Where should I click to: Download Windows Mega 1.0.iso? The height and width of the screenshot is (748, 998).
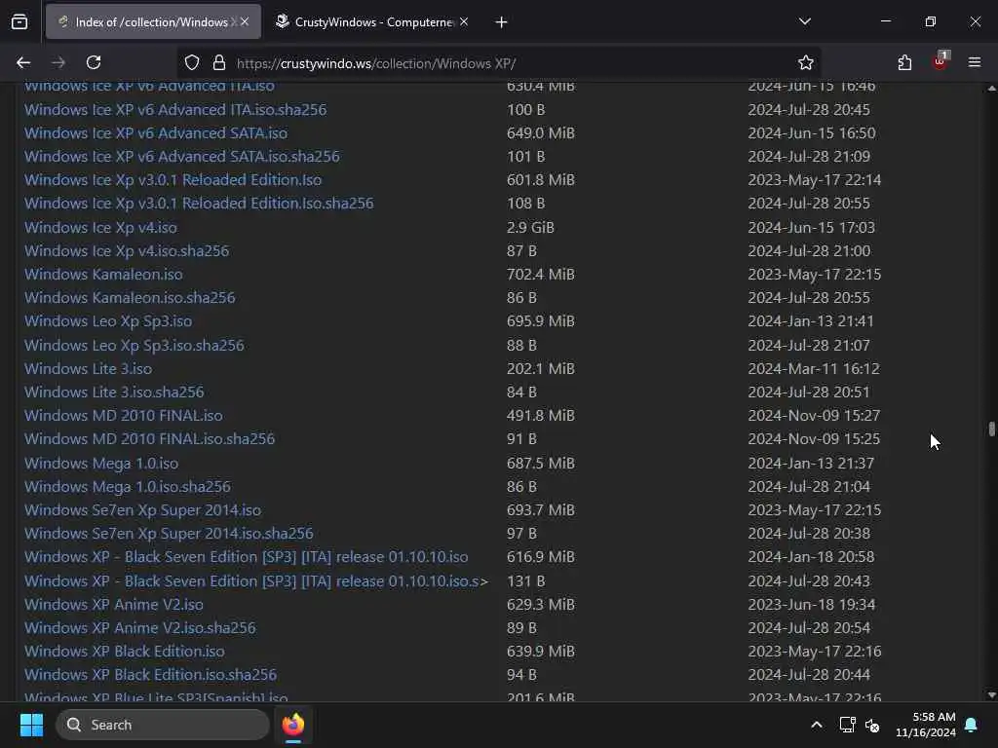tap(101, 463)
